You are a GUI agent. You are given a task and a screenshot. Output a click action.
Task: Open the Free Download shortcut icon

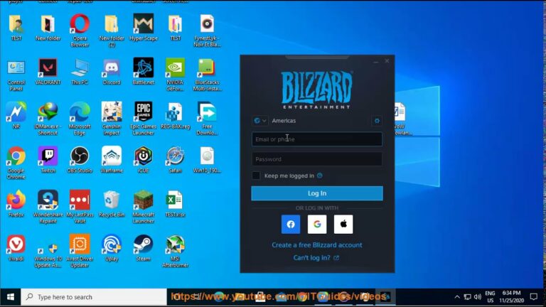207,119
